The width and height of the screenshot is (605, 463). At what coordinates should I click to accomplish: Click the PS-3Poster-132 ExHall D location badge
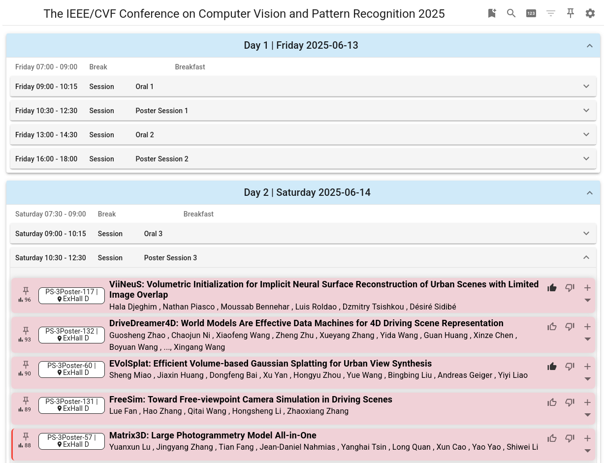coord(72,335)
